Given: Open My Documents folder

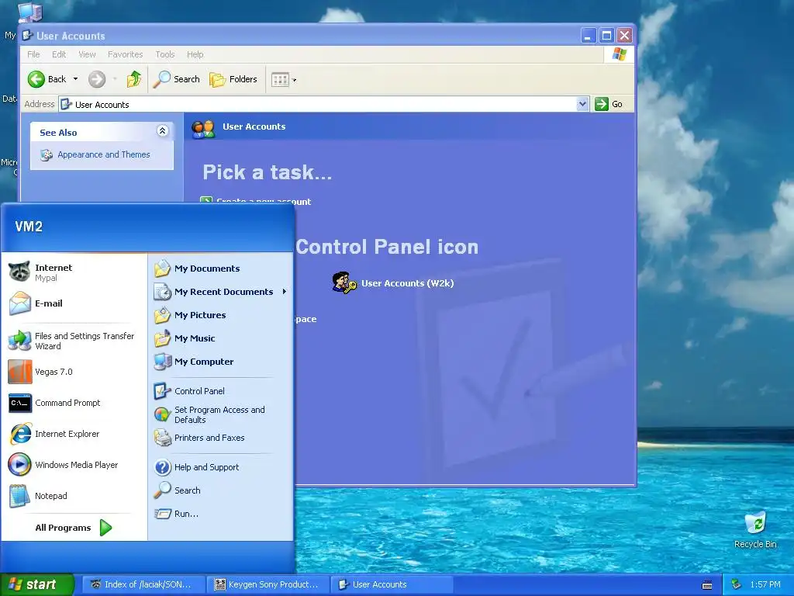Looking at the screenshot, I should 220,269.
